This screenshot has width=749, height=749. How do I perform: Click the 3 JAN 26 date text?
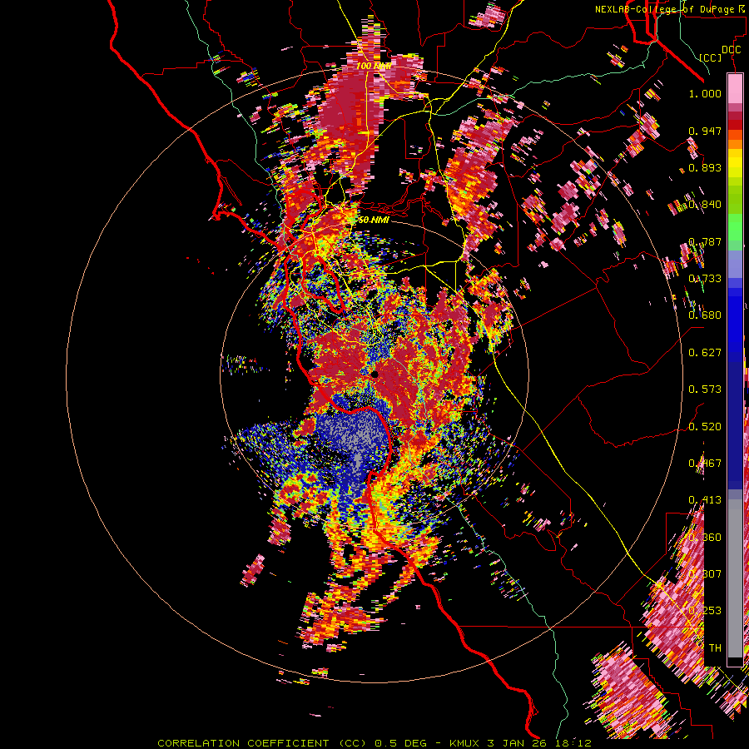[x=518, y=743]
